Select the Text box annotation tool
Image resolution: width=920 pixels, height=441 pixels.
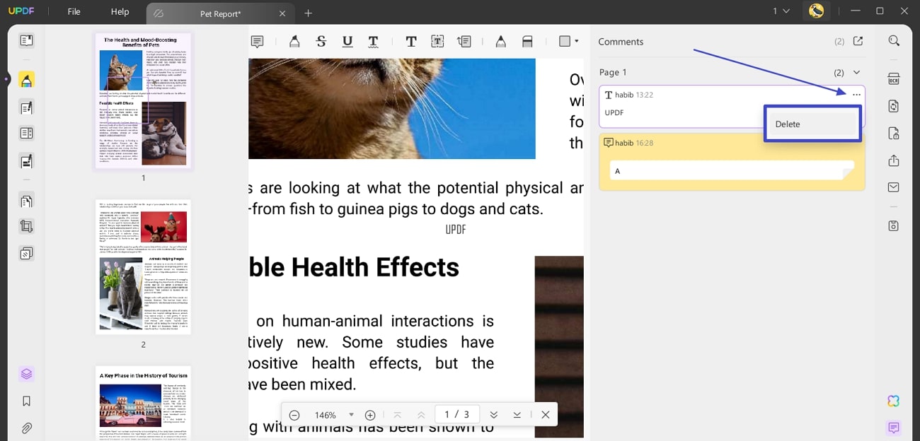point(437,41)
